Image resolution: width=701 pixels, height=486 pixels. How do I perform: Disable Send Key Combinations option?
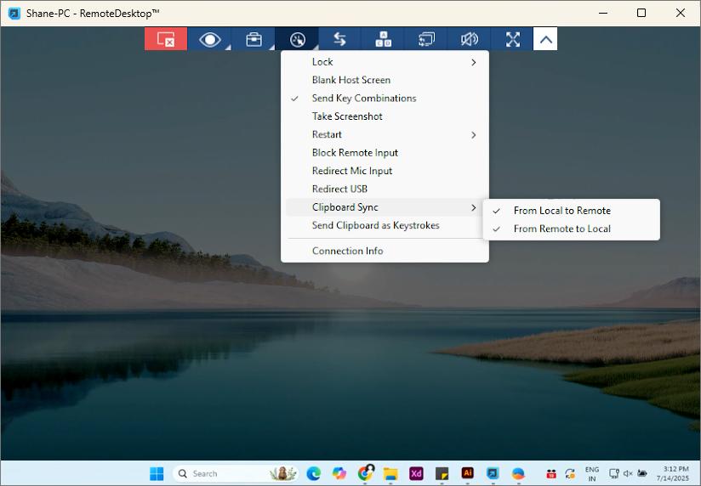(363, 99)
